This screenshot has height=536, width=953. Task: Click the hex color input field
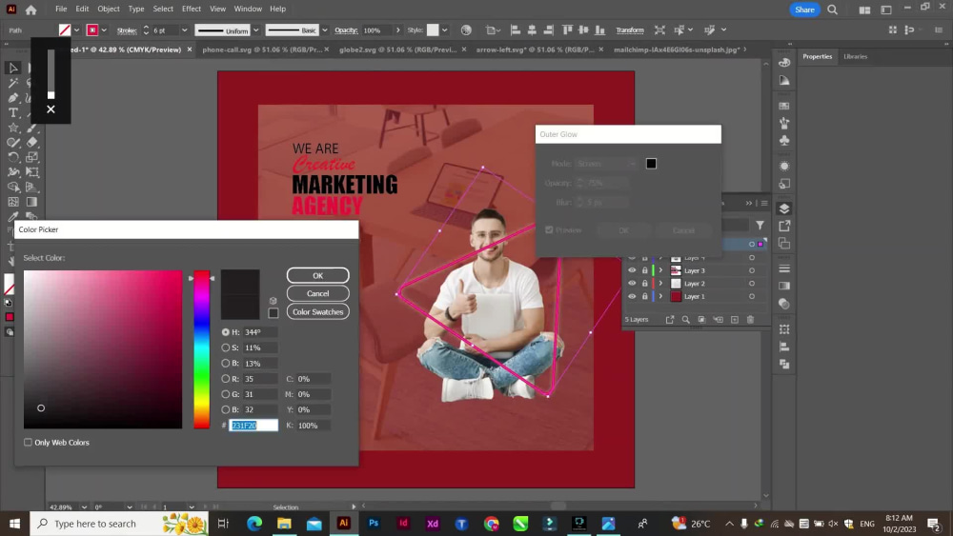(x=253, y=426)
